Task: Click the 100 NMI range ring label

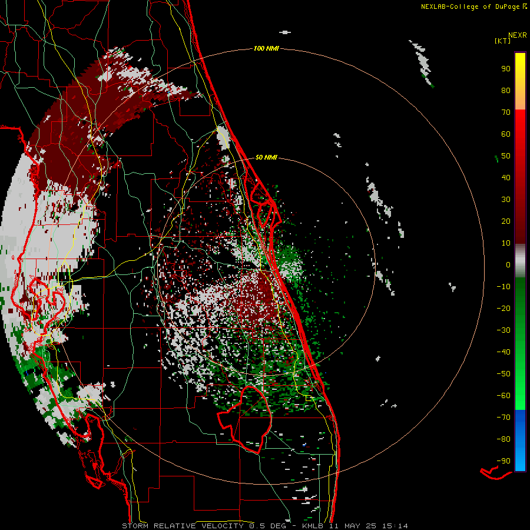Action: (x=266, y=48)
